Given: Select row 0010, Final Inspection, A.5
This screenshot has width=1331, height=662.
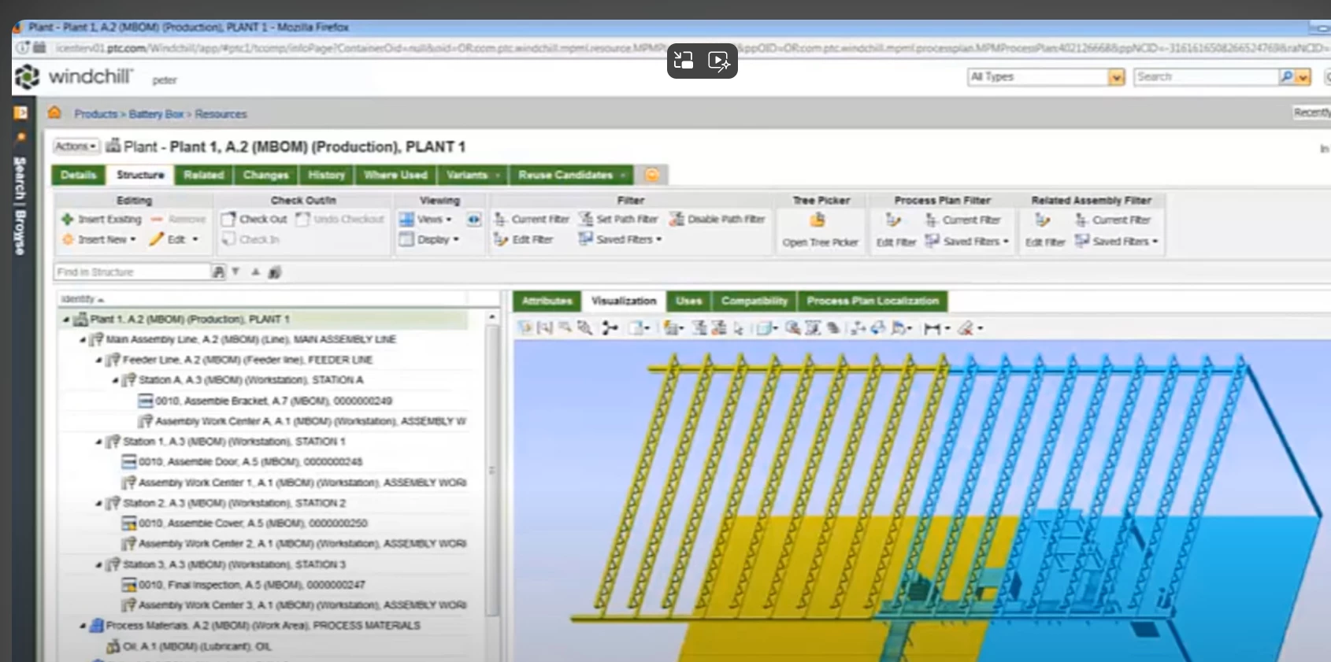Looking at the screenshot, I should tap(244, 585).
